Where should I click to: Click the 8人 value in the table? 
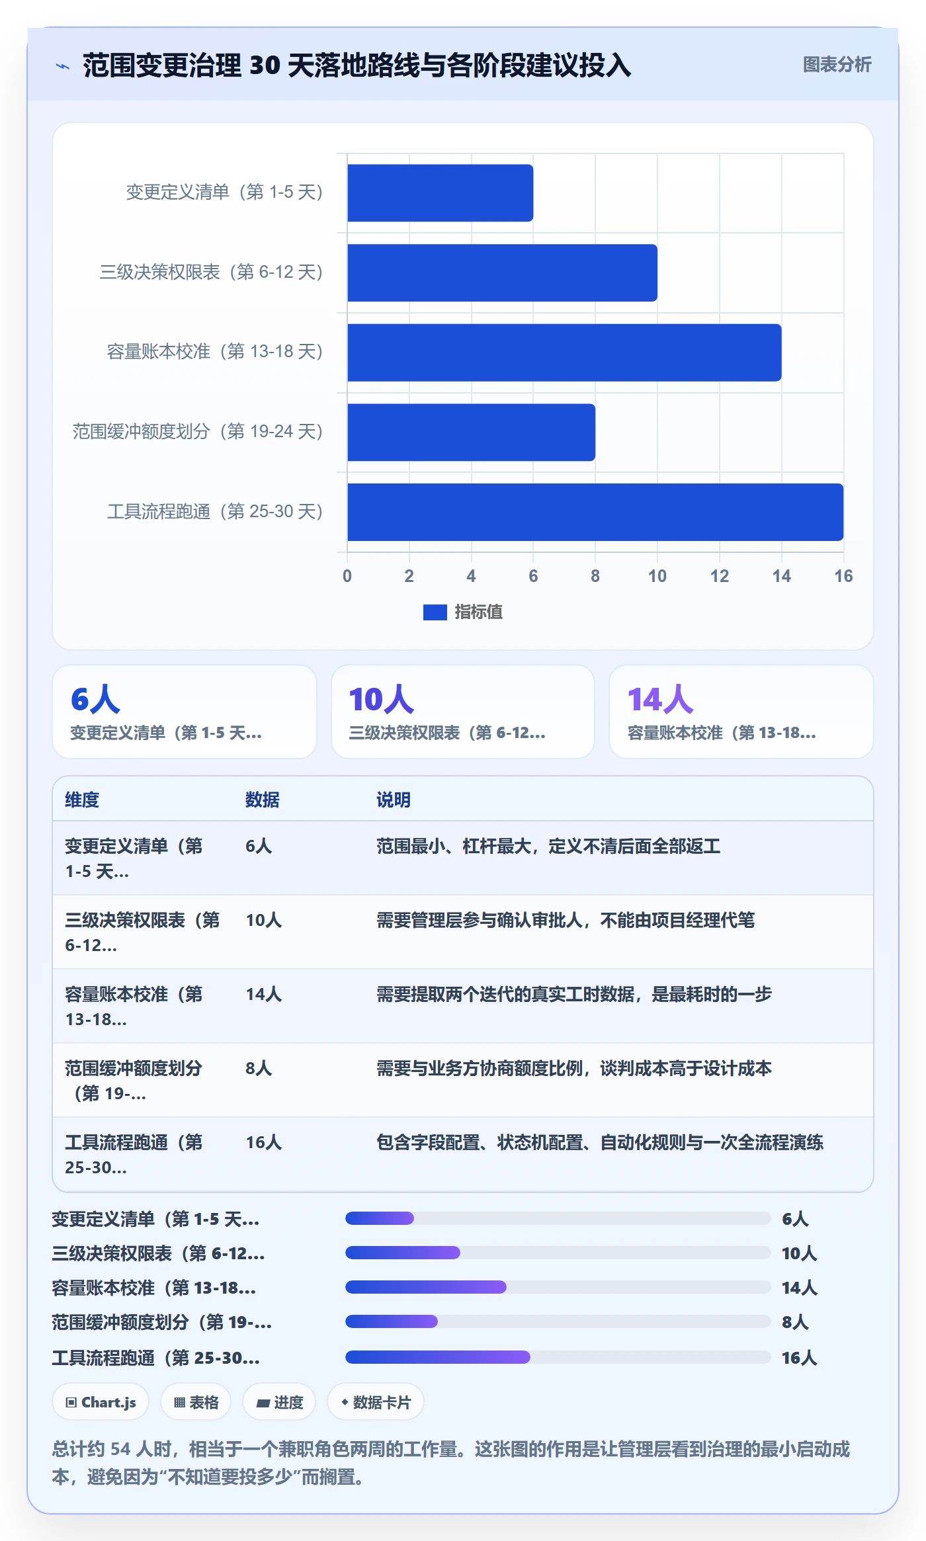259,1068
